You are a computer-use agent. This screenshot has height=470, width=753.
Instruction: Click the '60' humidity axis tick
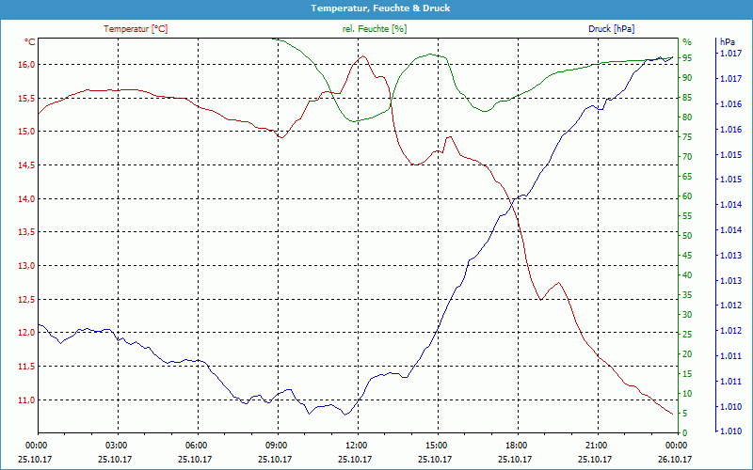687,196
